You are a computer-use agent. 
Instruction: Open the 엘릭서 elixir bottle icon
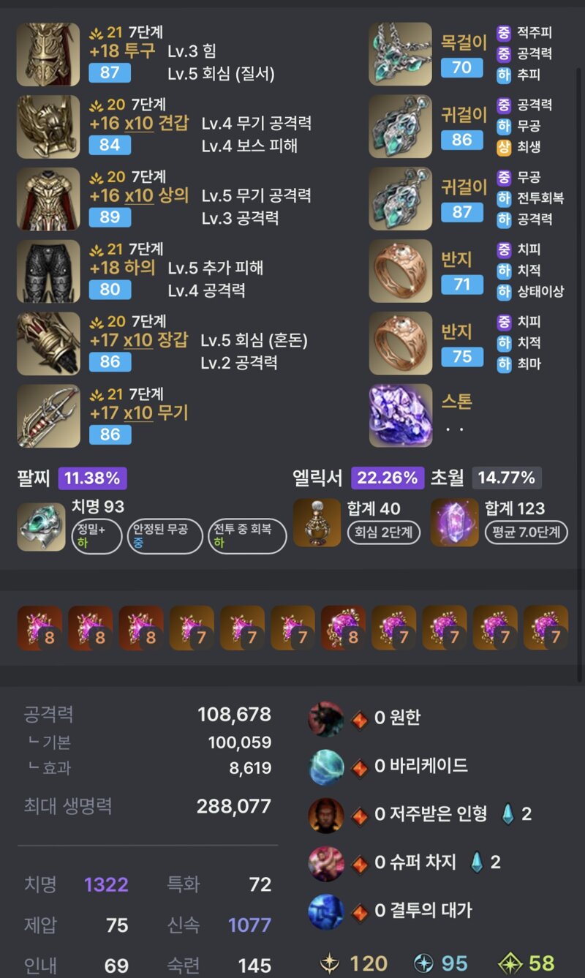(317, 523)
